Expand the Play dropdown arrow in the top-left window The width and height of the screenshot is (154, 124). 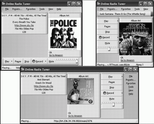pos(12,61)
